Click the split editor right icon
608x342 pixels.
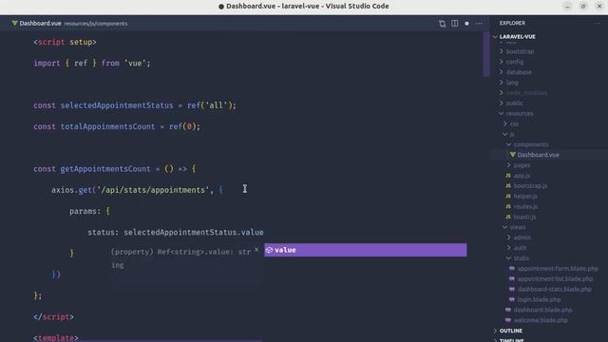(454, 24)
